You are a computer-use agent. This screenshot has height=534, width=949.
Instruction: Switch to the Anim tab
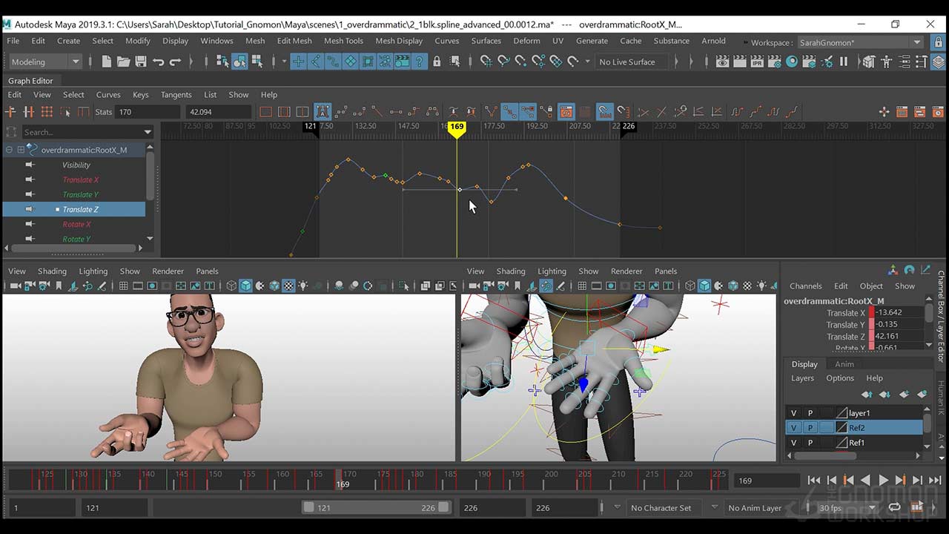pyautogui.click(x=844, y=364)
